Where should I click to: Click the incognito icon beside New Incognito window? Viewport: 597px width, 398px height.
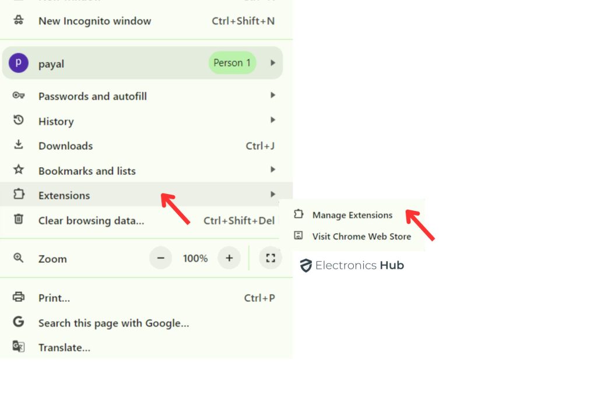tap(19, 20)
